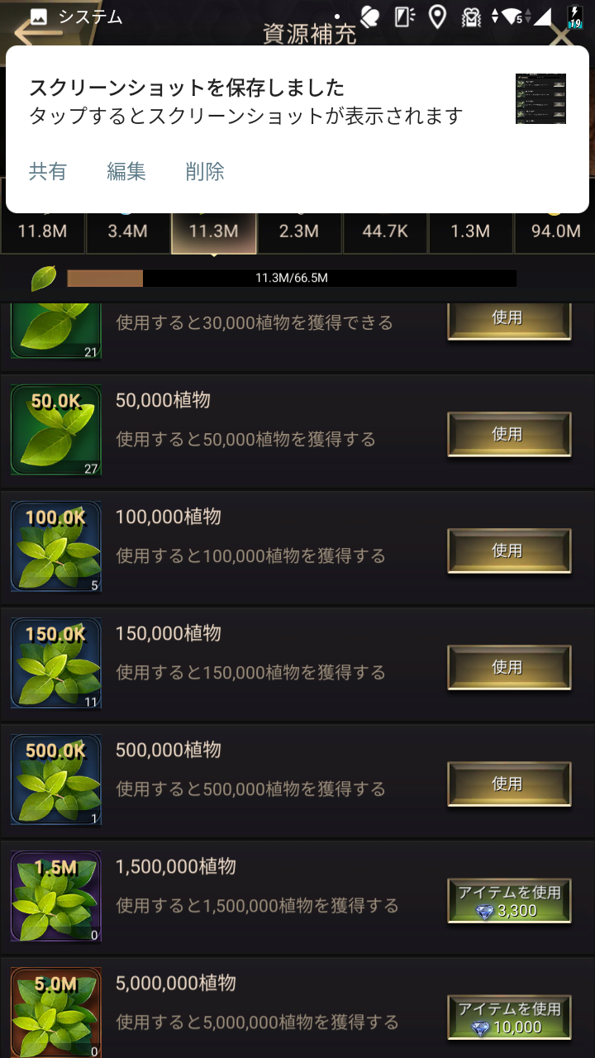Image resolution: width=595 pixels, height=1058 pixels.
Task: Open the saved screenshot thumbnail
Action: click(x=540, y=98)
